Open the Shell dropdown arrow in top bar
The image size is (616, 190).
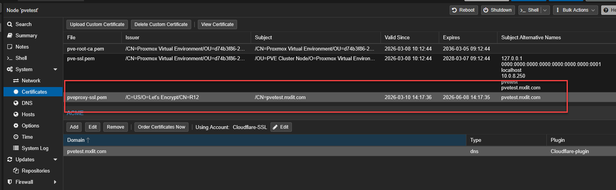click(x=545, y=10)
